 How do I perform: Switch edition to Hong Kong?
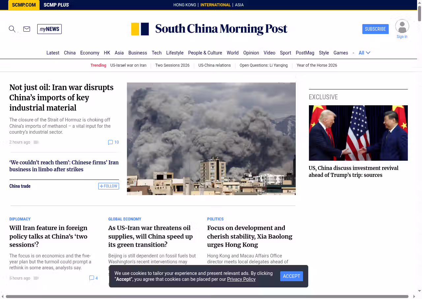pos(185,5)
